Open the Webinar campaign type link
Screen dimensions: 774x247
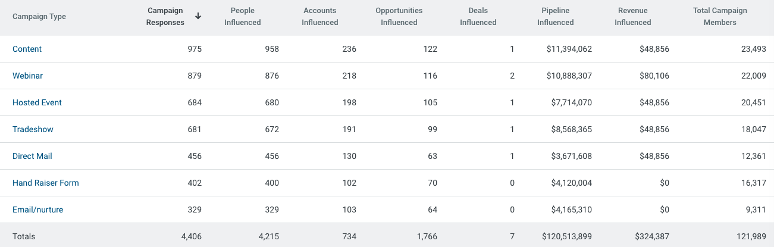pyautogui.click(x=27, y=76)
